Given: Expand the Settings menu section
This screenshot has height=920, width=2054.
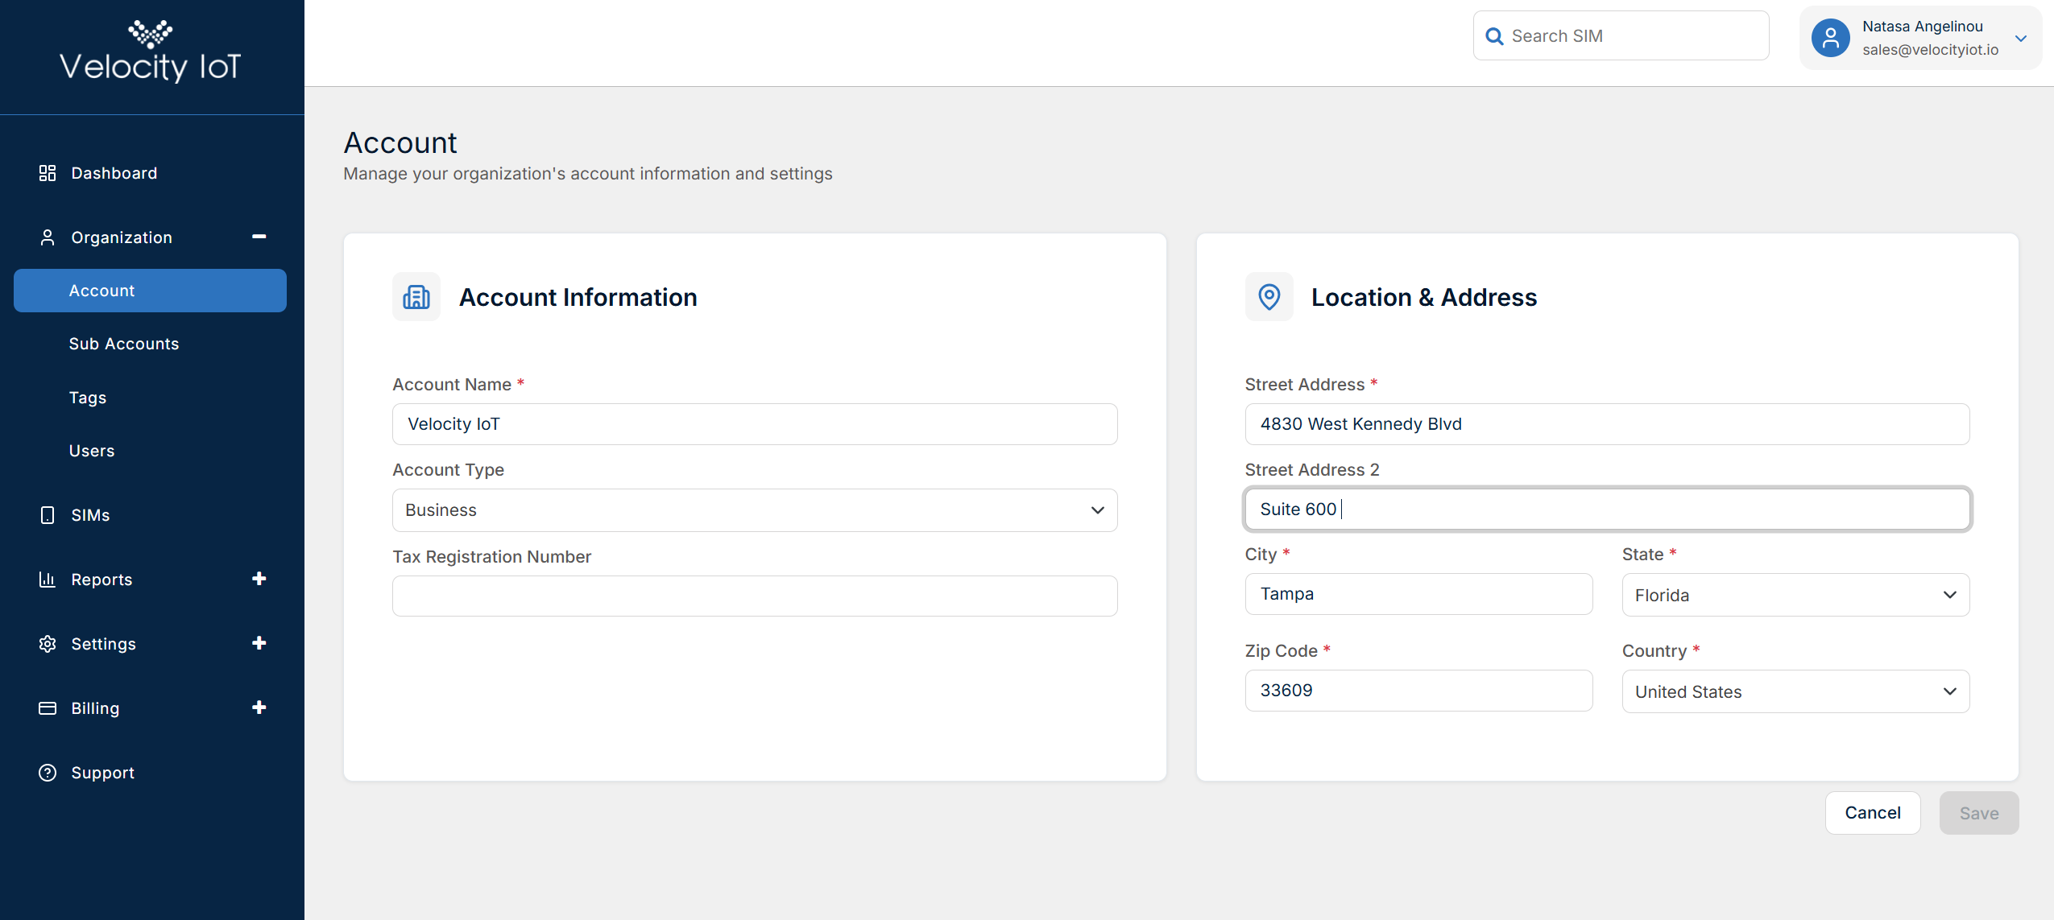Looking at the screenshot, I should click(259, 643).
